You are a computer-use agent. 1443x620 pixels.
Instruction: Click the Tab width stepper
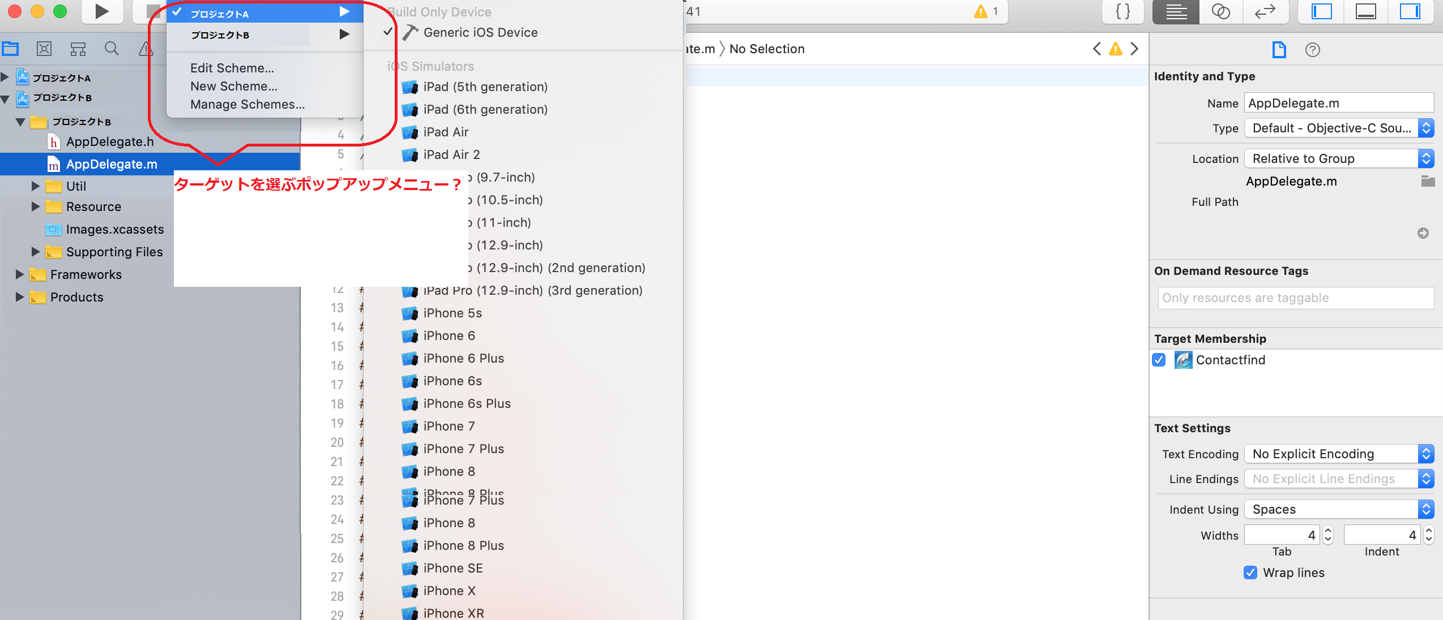tap(1328, 535)
